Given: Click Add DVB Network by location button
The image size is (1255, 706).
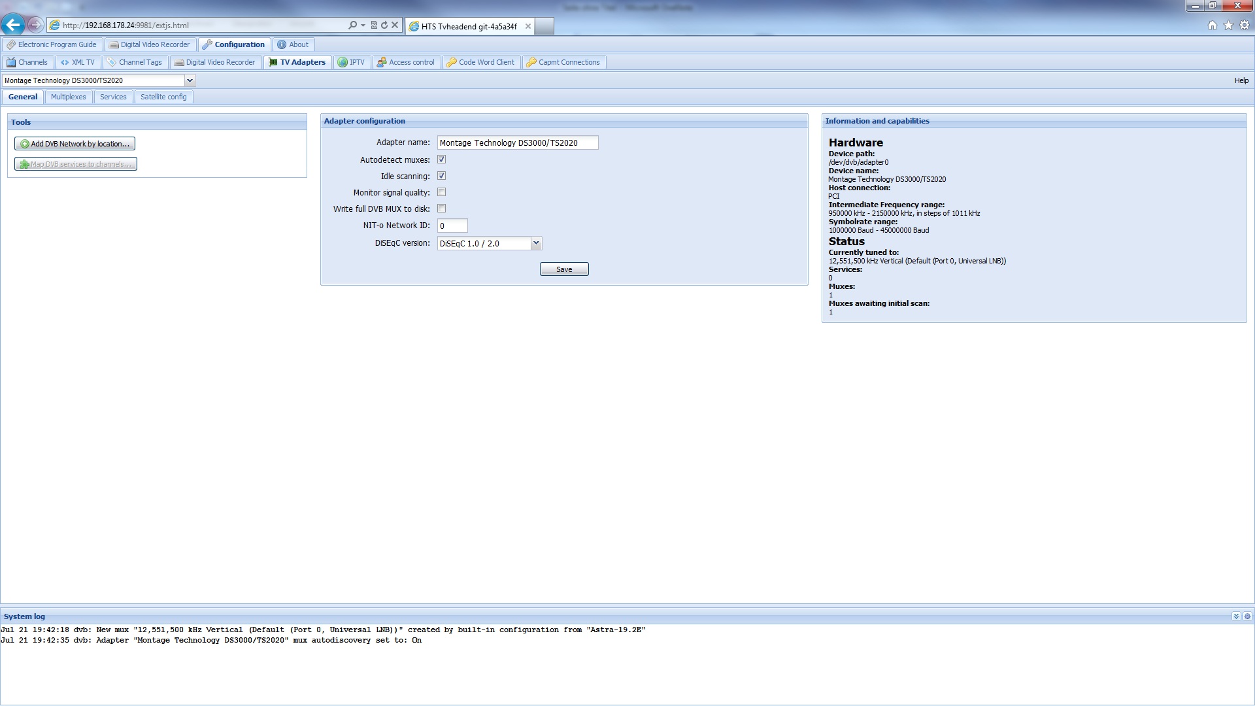Looking at the screenshot, I should tap(75, 144).
